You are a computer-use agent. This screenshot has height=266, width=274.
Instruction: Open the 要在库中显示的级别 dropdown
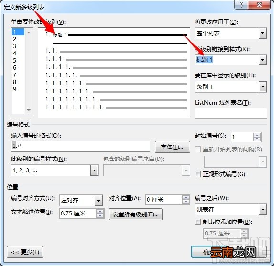coord(263,87)
